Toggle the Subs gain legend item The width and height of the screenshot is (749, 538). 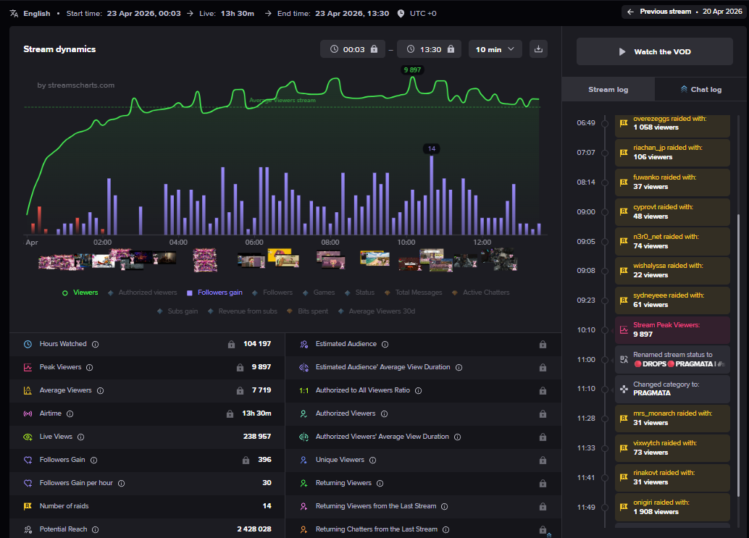(x=177, y=311)
